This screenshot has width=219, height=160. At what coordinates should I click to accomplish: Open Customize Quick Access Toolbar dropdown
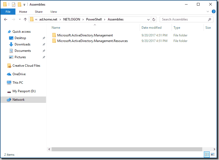pos(24,5)
